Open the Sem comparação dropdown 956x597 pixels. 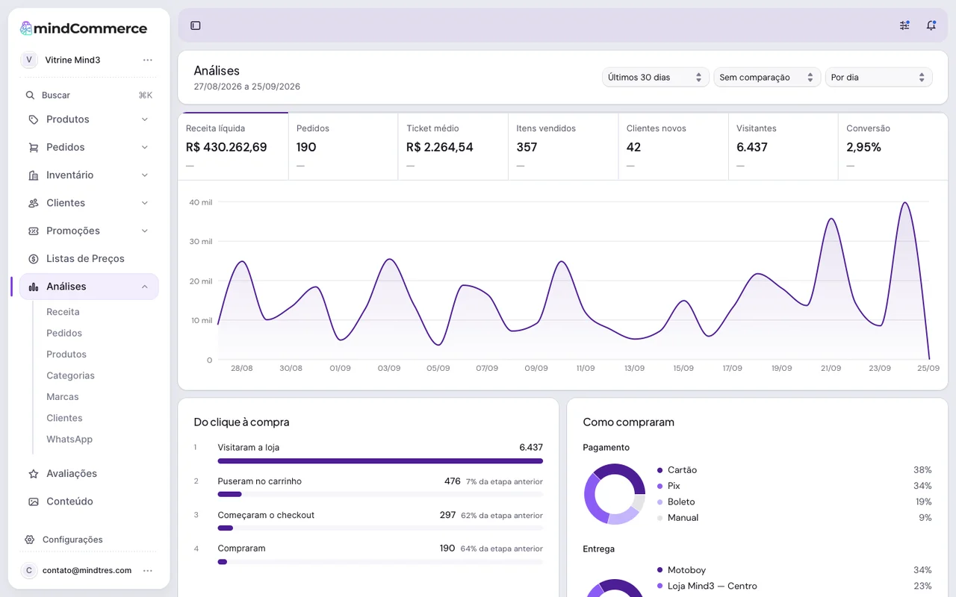[x=766, y=78]
